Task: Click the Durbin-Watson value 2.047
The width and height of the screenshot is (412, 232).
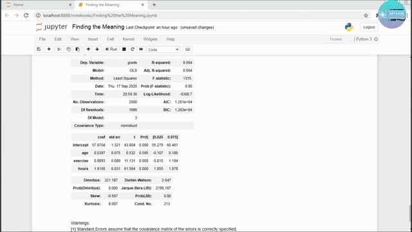Action: [x=166, y=180]
